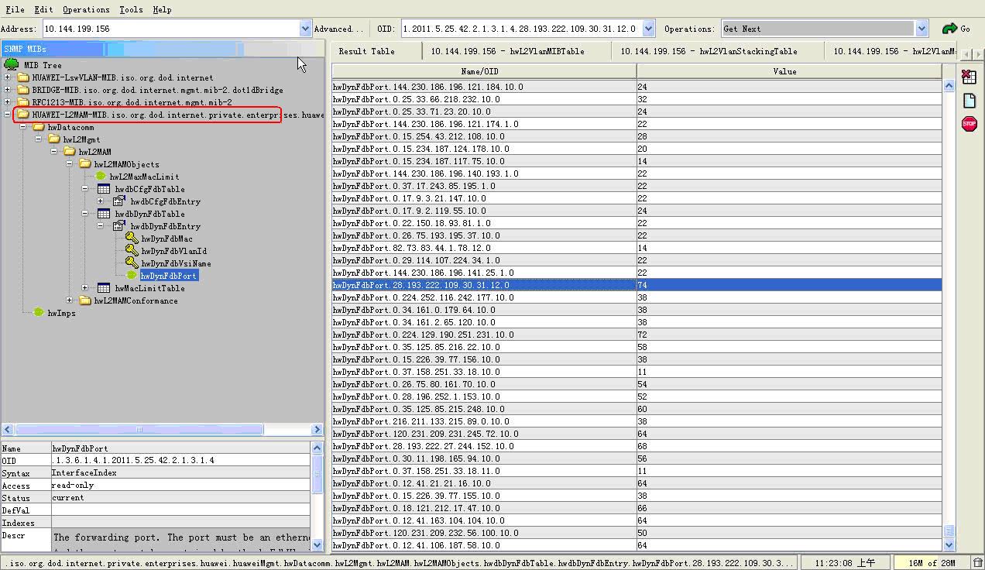This screenshot has height=570, width=985.
Task: Clear the result table with red-X grid icon
Action: [969, 77]
